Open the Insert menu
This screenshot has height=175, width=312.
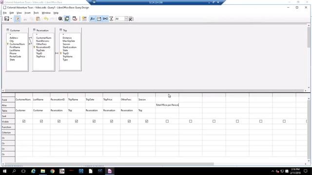tap(27, 13)
